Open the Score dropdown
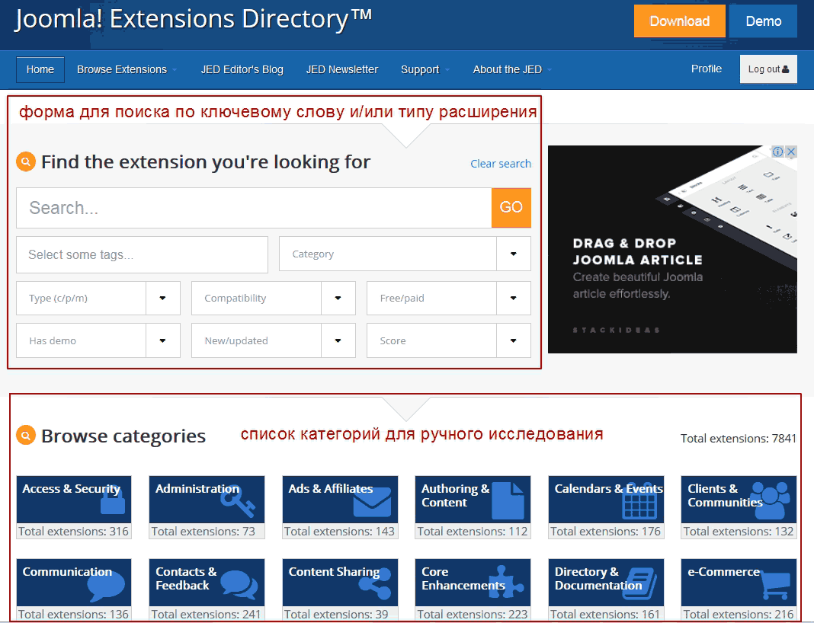Screen dimensions: 814x623 (x=448, y=340)
